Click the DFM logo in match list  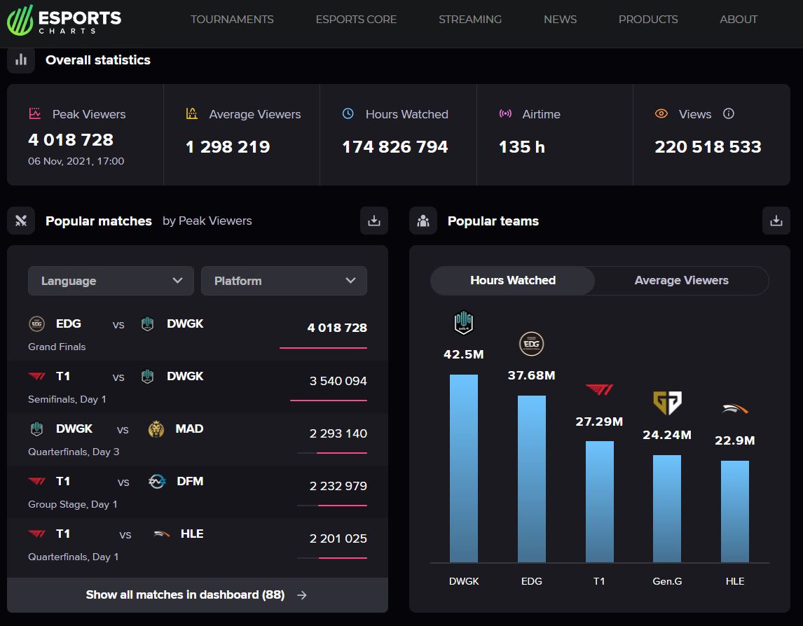tap(157, 481)
